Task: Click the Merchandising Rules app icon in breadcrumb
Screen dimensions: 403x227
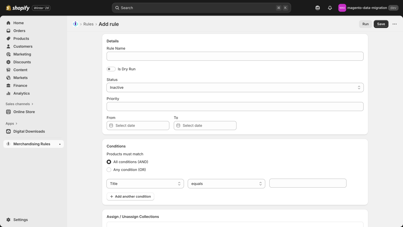Action: 75,24
